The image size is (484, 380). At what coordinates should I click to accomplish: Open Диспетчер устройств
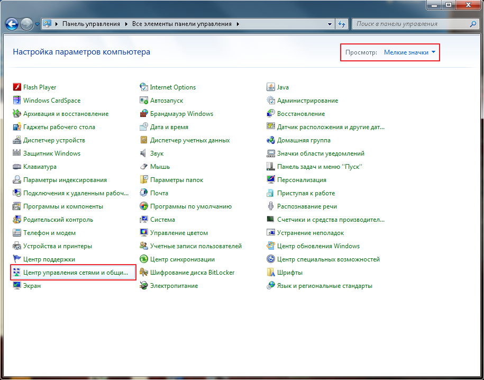point(49,140)
